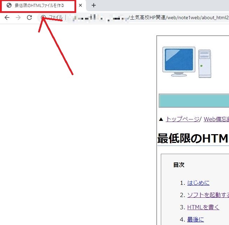The image size is (229, 225).
Task: Click the 目次 contents heading
Action: point(179,165)
